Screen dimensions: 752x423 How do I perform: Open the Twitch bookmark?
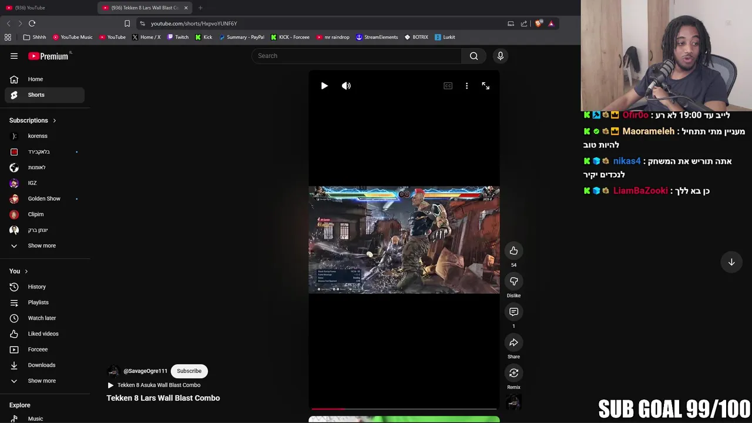[178, 37]
